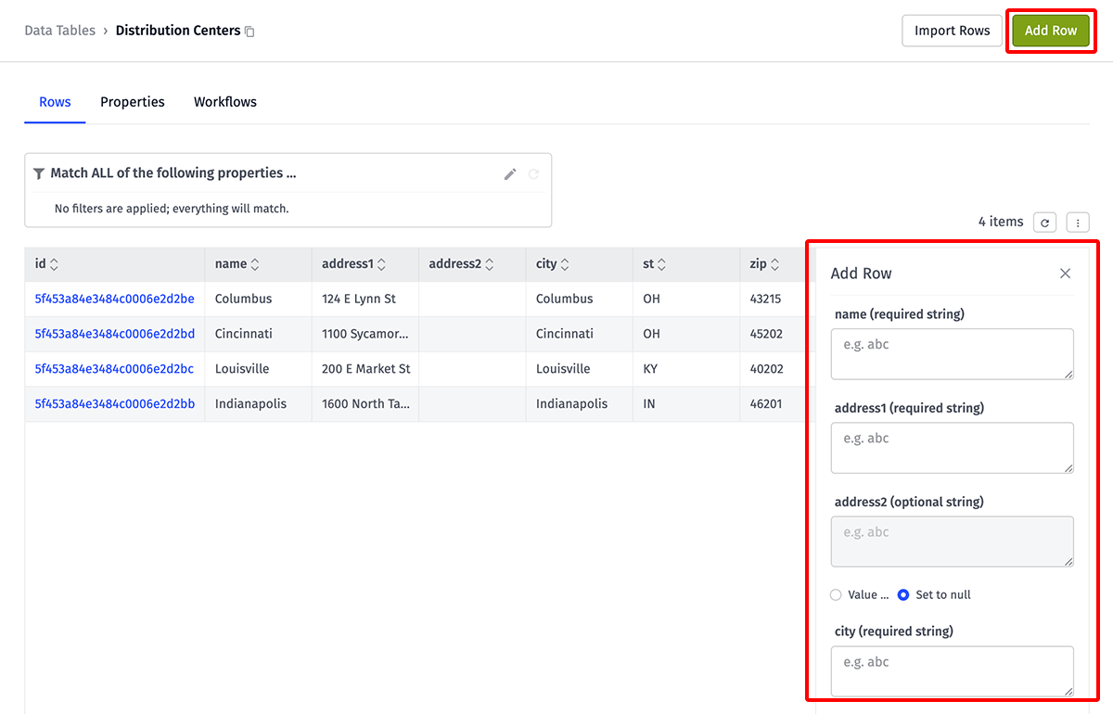The image size is (1113, 714).
Task: Sort the zip column
Action: point(775,264)
